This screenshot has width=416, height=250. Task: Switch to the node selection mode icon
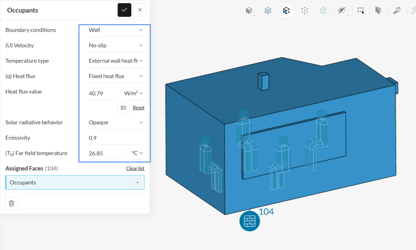(305, 11)
